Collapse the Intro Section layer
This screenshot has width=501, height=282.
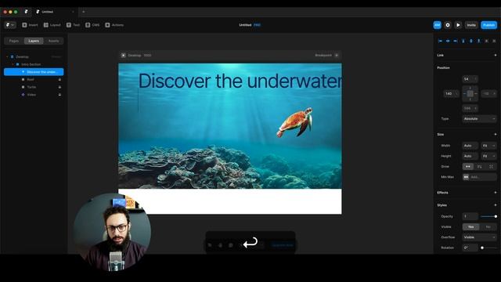(x=13, y=64)
